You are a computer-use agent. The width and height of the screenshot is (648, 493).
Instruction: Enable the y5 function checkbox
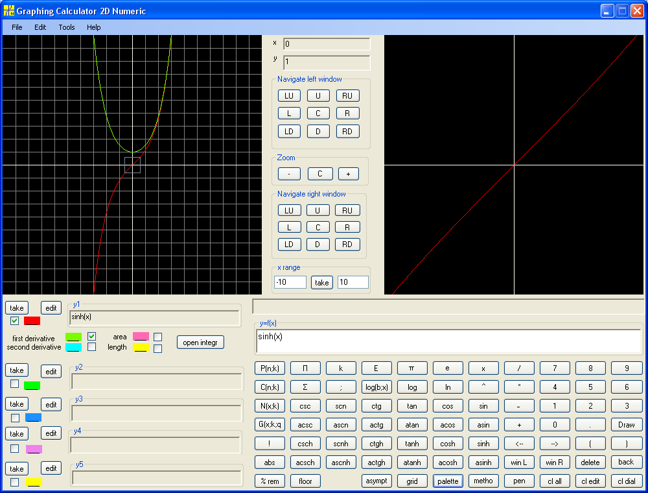[14, 482]
